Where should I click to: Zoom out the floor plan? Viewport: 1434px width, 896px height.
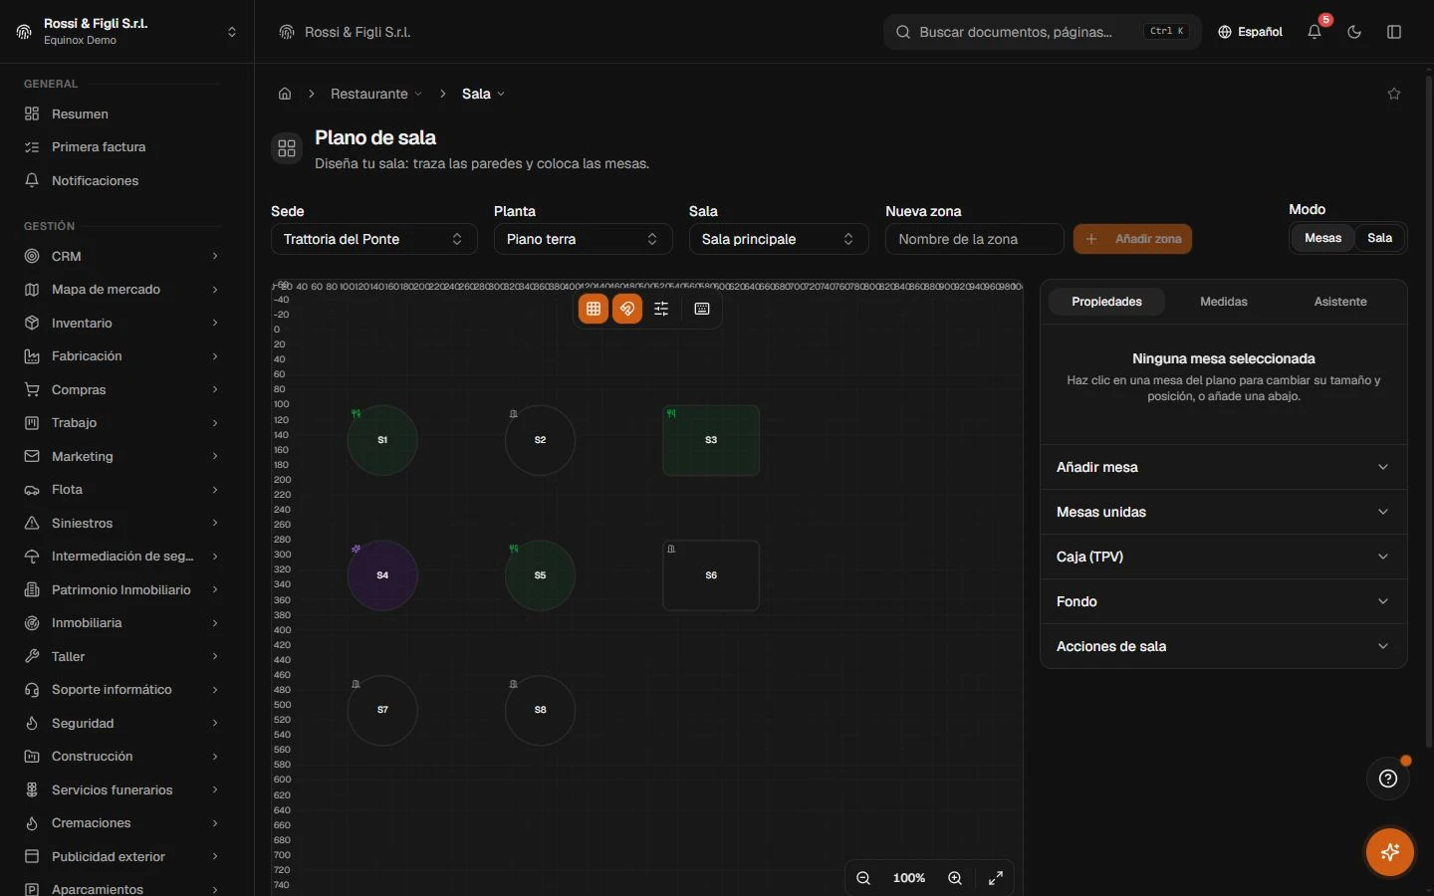pos(863,878)
